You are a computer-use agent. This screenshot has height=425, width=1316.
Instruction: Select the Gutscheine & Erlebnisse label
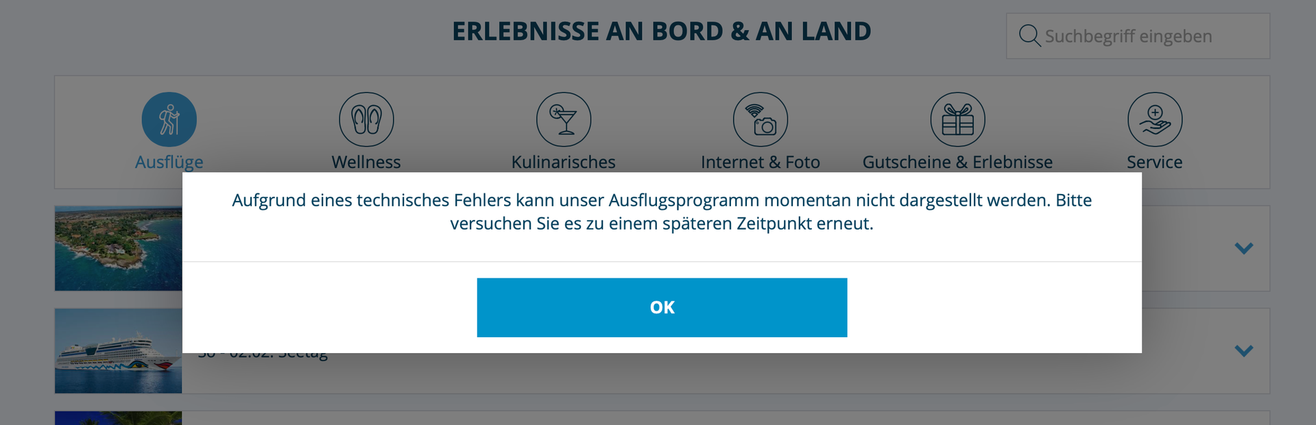(957, 162)
